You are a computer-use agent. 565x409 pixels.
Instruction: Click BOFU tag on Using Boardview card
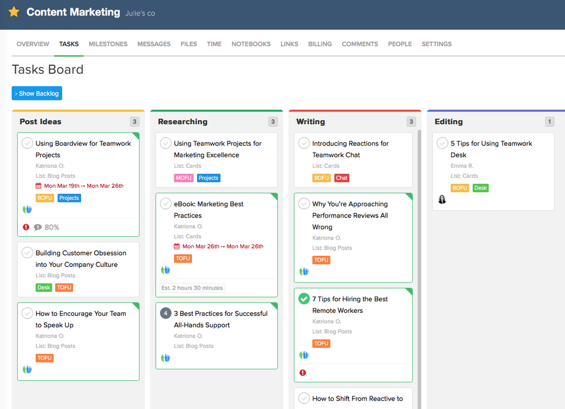coord(45,198)
